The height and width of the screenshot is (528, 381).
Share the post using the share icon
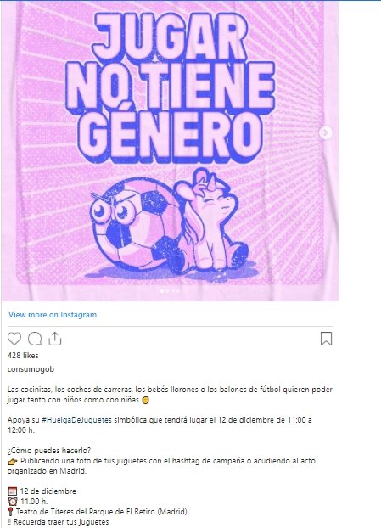[x=55, y=339]
